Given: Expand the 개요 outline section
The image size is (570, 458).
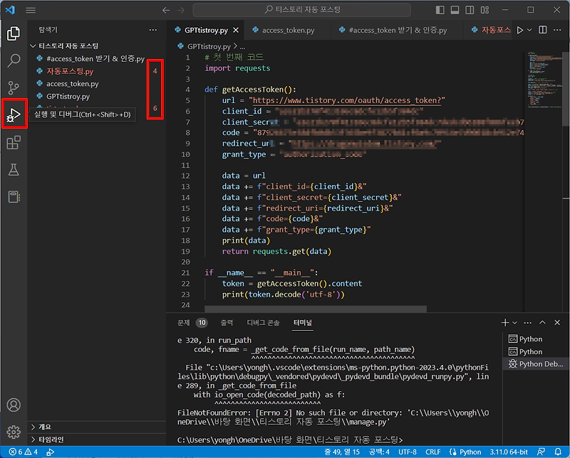Looking at the screenshot, I should 45,427.
